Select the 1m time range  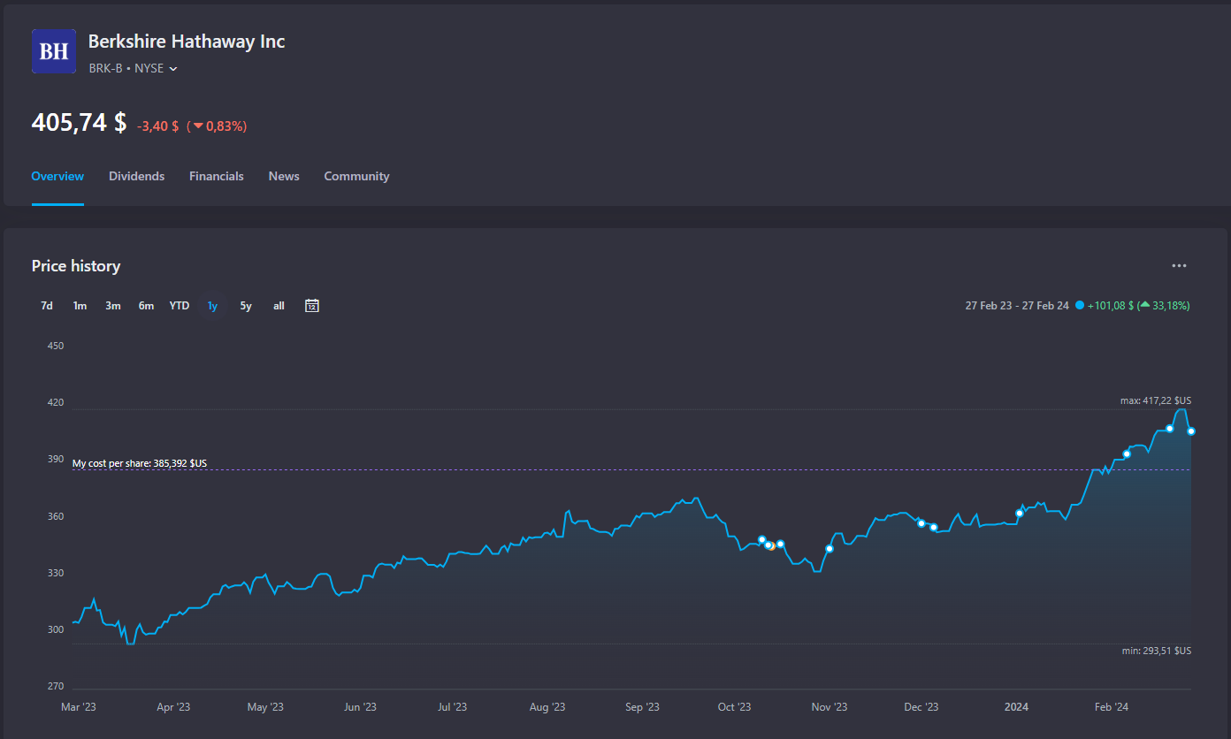click(80, 306)
